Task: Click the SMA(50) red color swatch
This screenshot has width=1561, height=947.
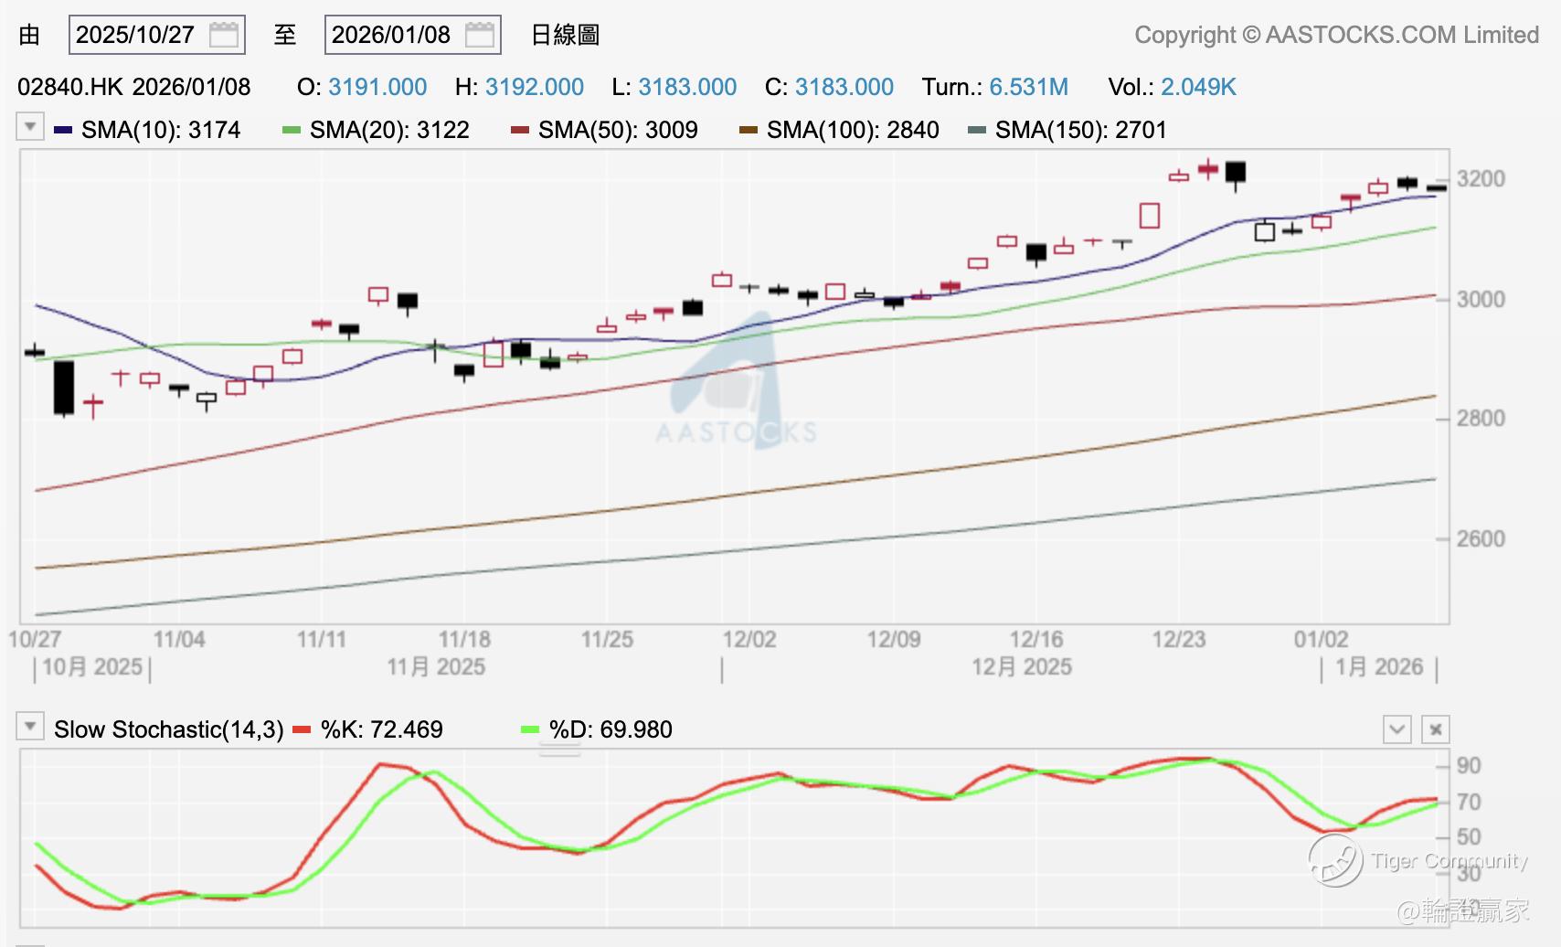Action: coord(520,131)
